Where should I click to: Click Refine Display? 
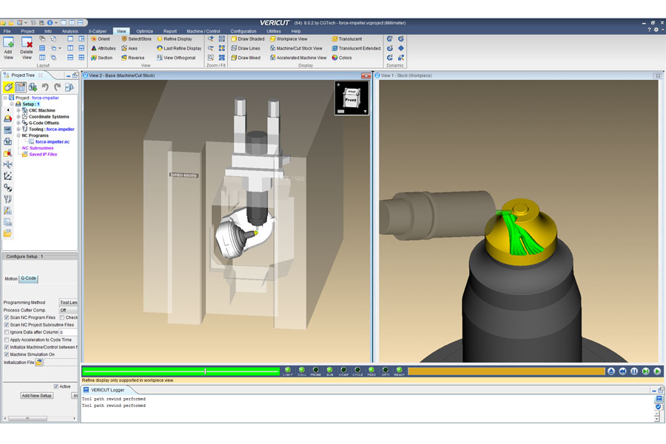pyautogui.click(x=175, y=38)
